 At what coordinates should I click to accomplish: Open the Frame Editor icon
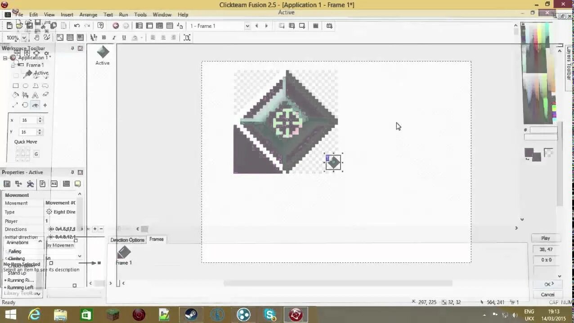click(149, 26)
